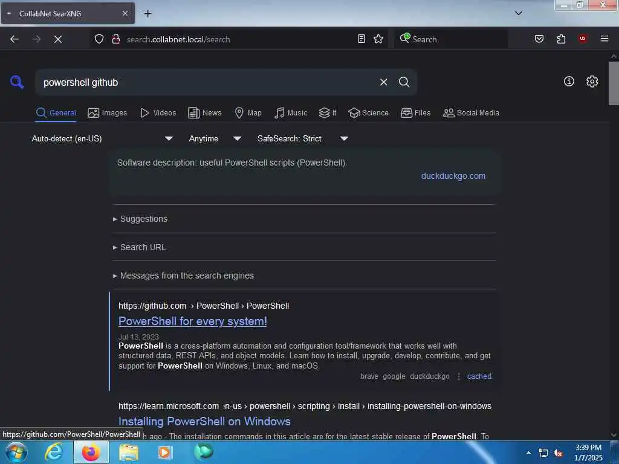
Task: Switch to the Music category tab
Action: coord(291,113)
